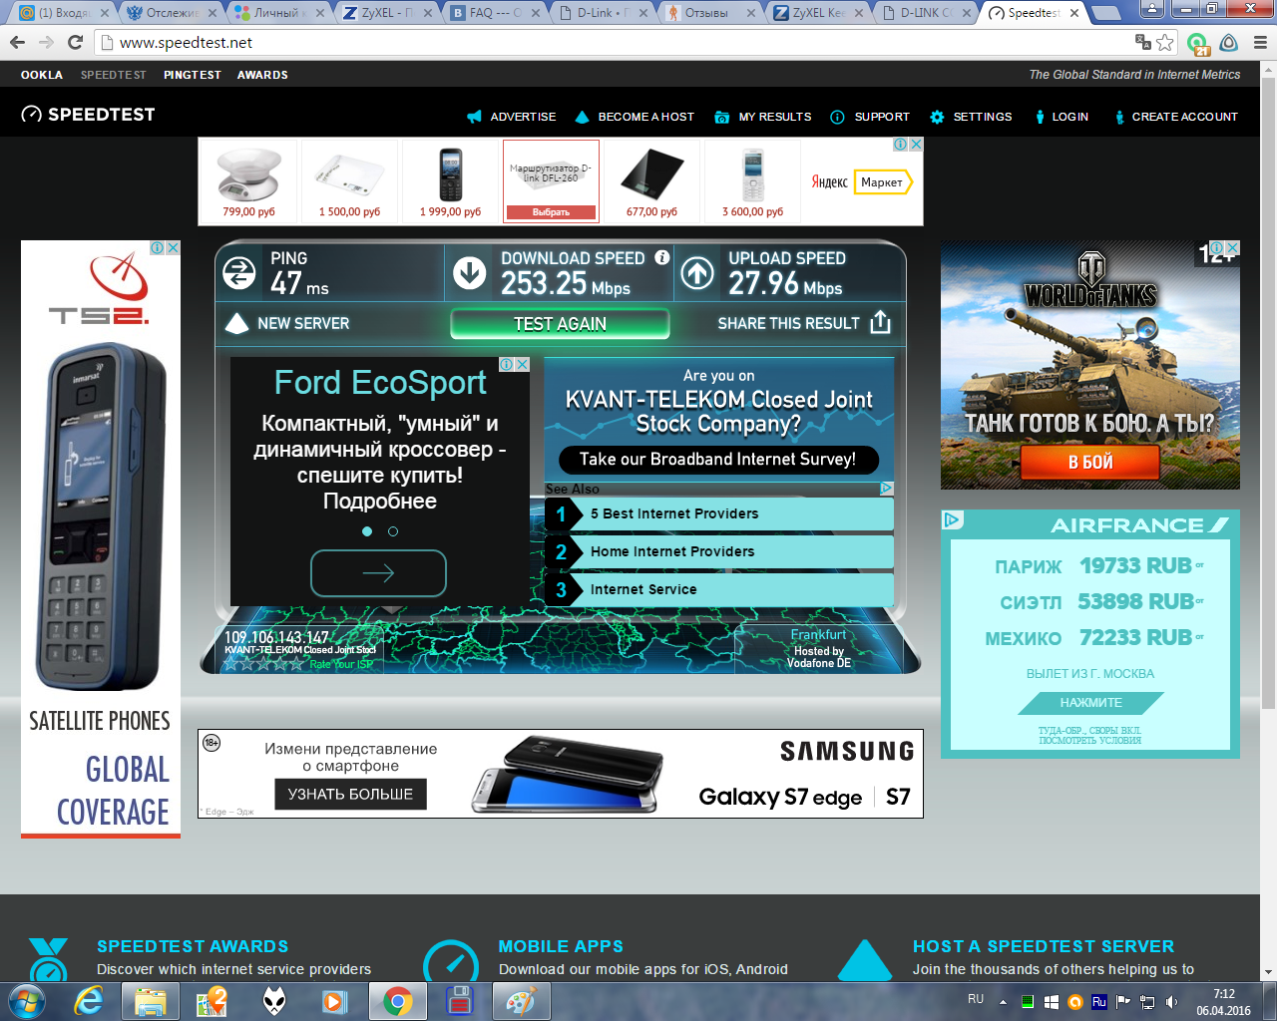Click the download arrow circle icon

[x=470, y=272]
